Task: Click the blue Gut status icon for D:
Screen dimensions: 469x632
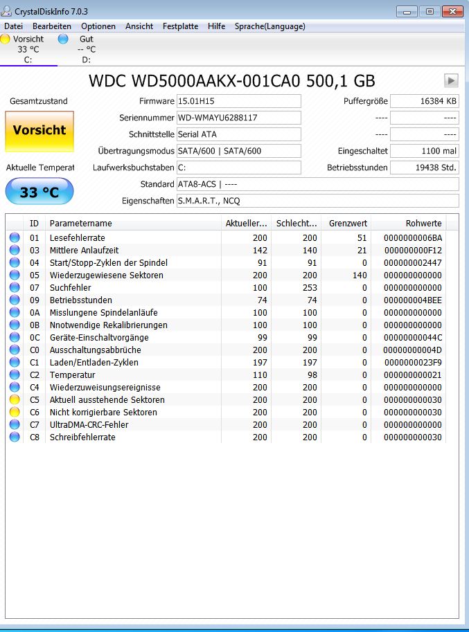Action: pos(63,39)
